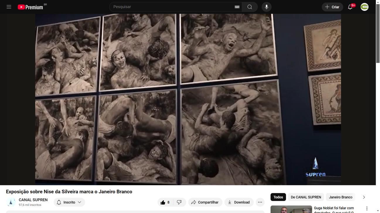Dislike the video with thumbs down

pyautogui.click(x=179, y=202)
